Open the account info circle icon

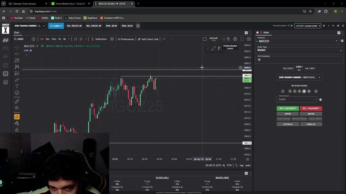(138, 26)
